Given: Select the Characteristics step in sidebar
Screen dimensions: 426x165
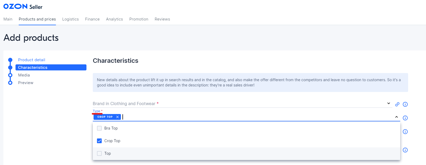Looking at the screenshot, I should click(51, 68).
